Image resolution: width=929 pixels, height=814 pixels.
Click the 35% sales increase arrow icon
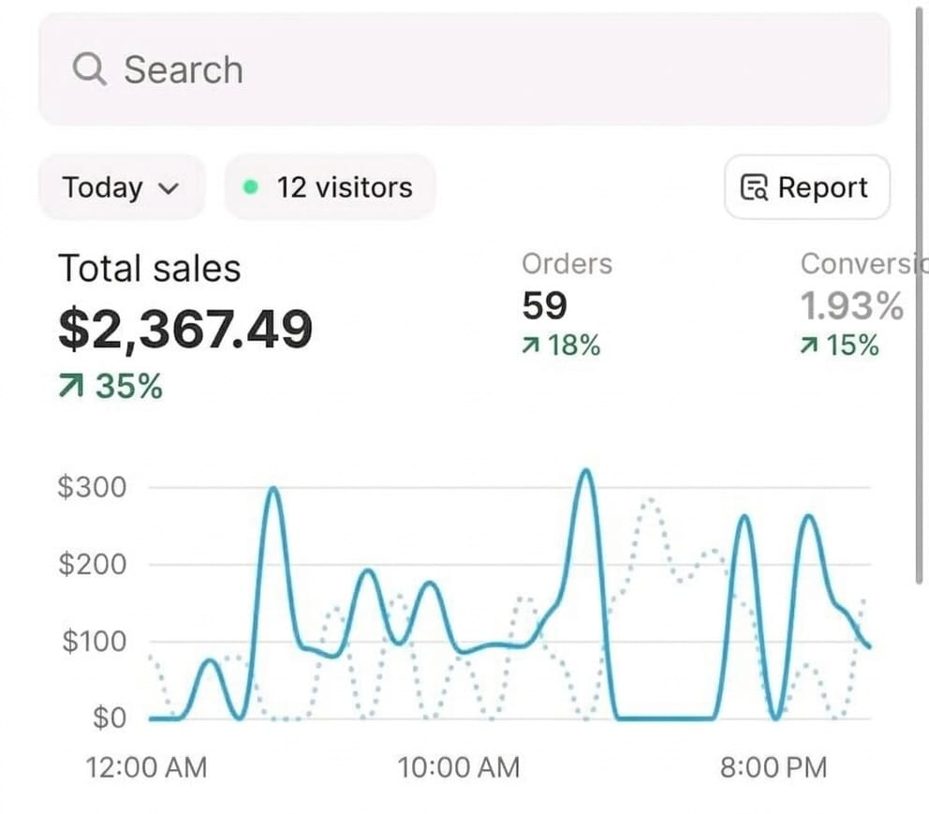point(70,386)
